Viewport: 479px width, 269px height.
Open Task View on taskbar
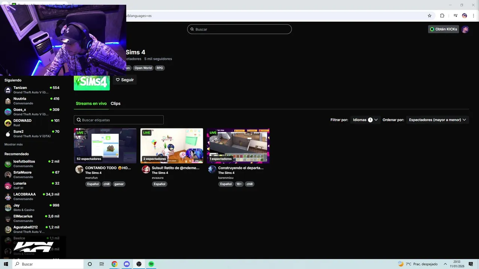point(102,264)
